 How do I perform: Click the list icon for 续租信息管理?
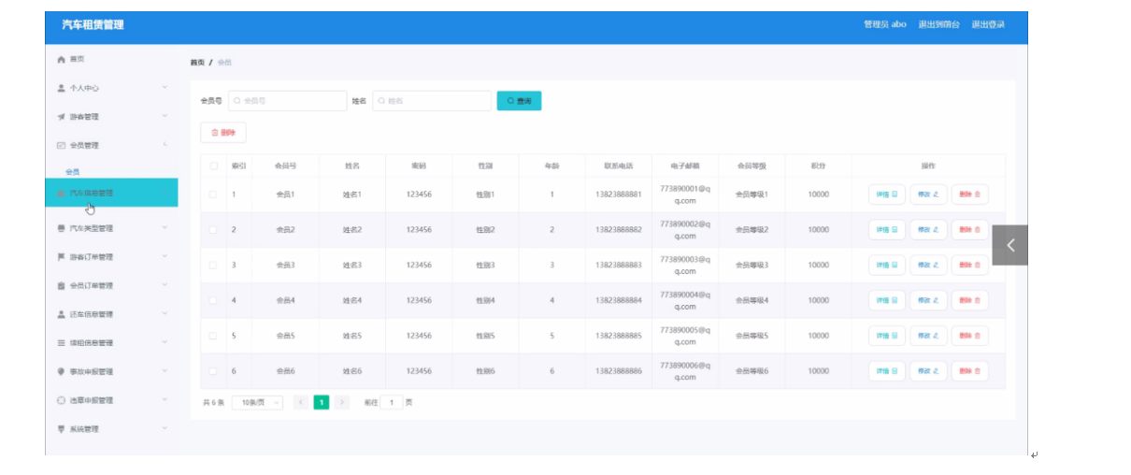click(62, 343)
